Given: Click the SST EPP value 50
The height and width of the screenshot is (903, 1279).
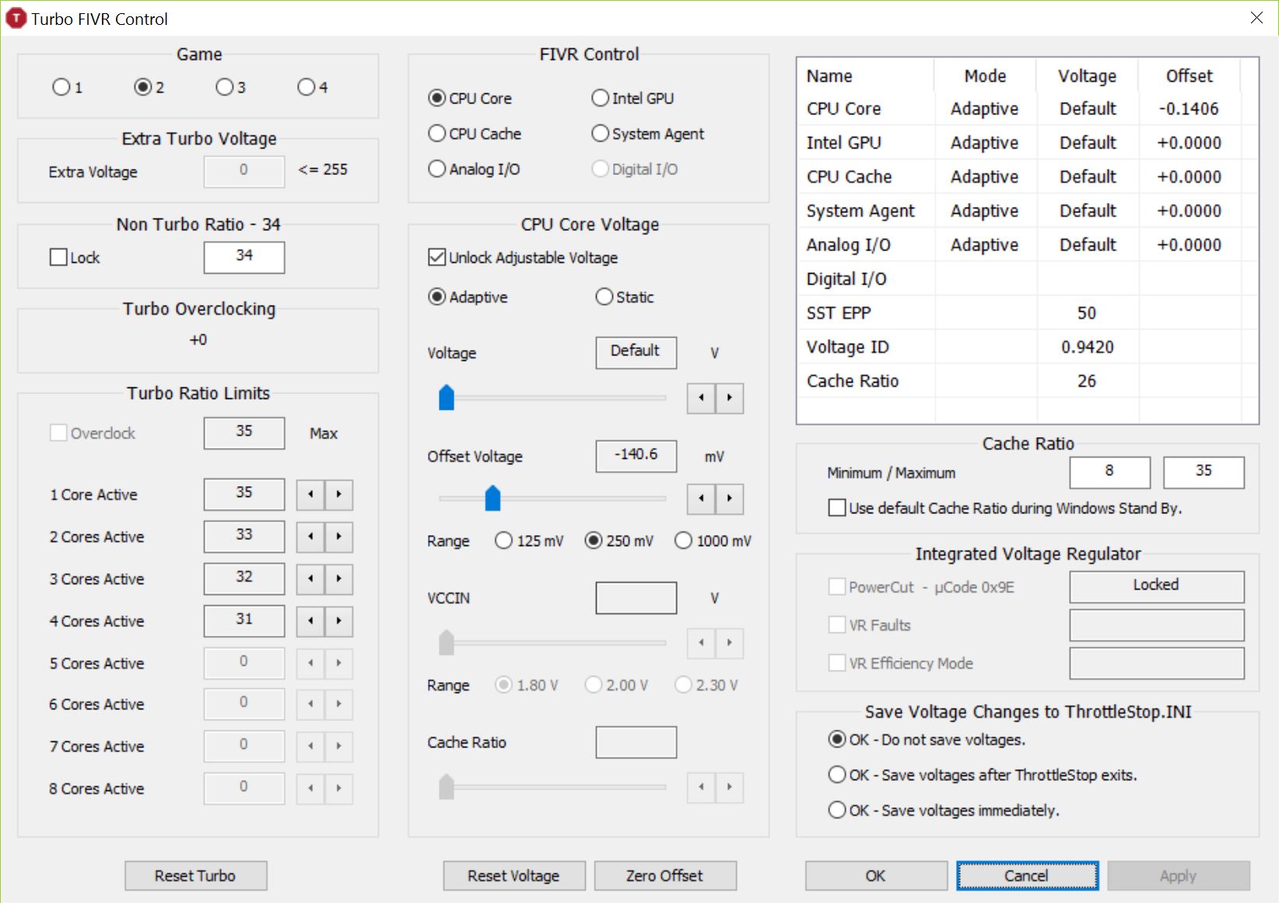Looking at the screenshot, I should coord(1087,313).
